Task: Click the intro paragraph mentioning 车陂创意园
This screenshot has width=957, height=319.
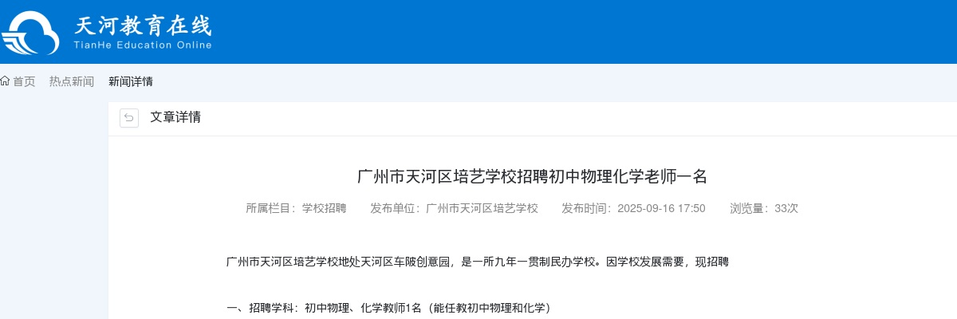Action: point(478,262)
